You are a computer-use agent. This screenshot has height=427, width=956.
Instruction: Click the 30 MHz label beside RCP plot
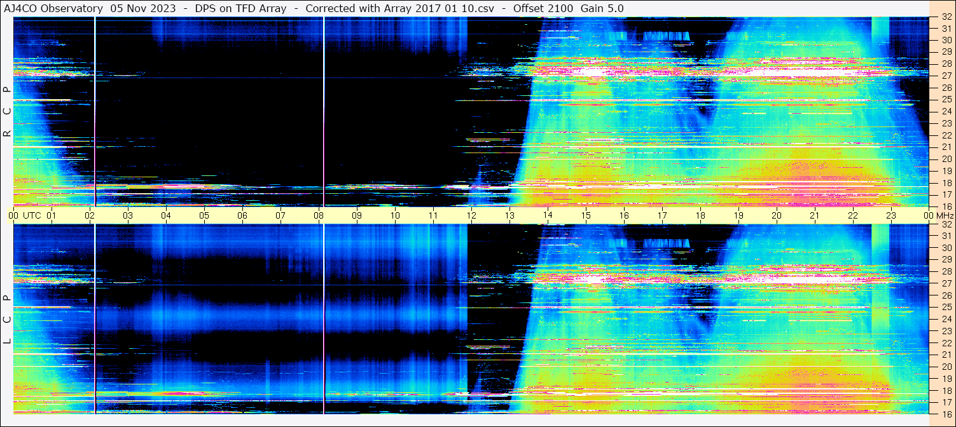coord(946,41)
